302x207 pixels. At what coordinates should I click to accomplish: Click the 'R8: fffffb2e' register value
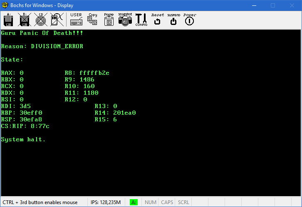click(x=87, y=73)
